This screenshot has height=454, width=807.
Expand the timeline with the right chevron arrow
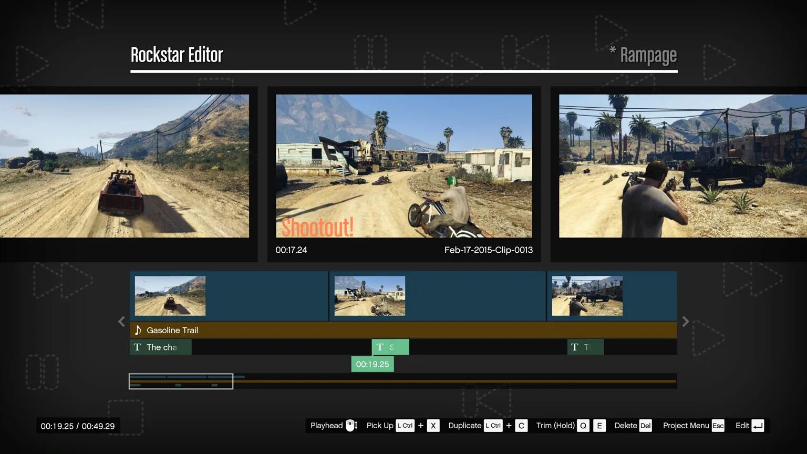(686, 321)
